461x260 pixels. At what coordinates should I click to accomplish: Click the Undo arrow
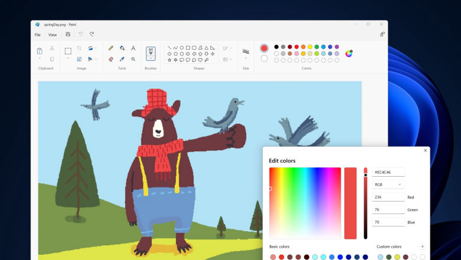click(80, 35)
